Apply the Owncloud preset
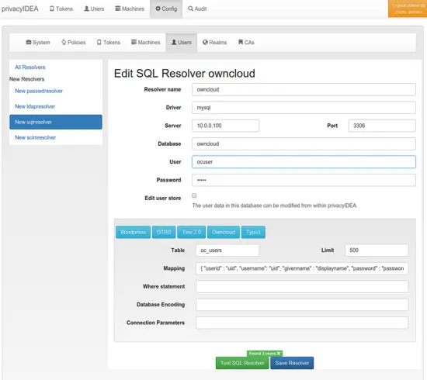427x380 pixels. pyautogui.click(x=224, y=232)
